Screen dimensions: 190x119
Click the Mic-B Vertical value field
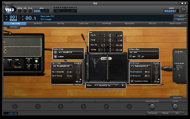pyautogui.click(x=147, y=76)
